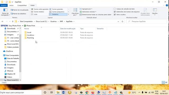The image size is (169, 95).
Task: Select Detalhes layout
Action: pyautogui.click(x=58, y=14)
